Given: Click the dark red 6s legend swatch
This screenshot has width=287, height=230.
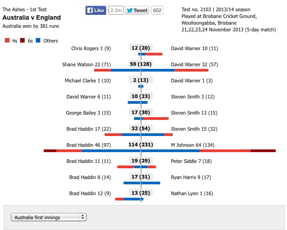Looking at the screenshot, I should 22,40.
